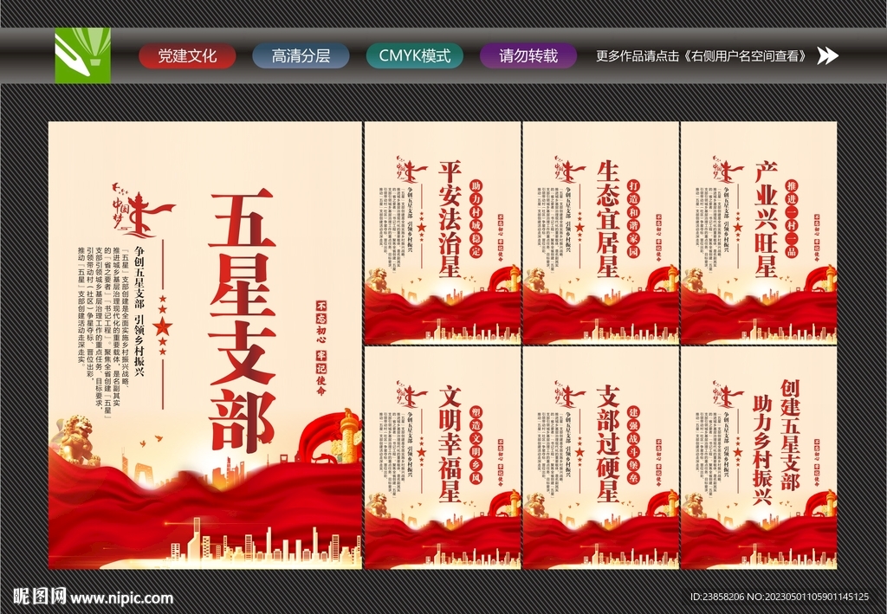887x614 pixels.
Task: Open the 产业兴旺星 poster thumbnail
Action: [759, 233]
